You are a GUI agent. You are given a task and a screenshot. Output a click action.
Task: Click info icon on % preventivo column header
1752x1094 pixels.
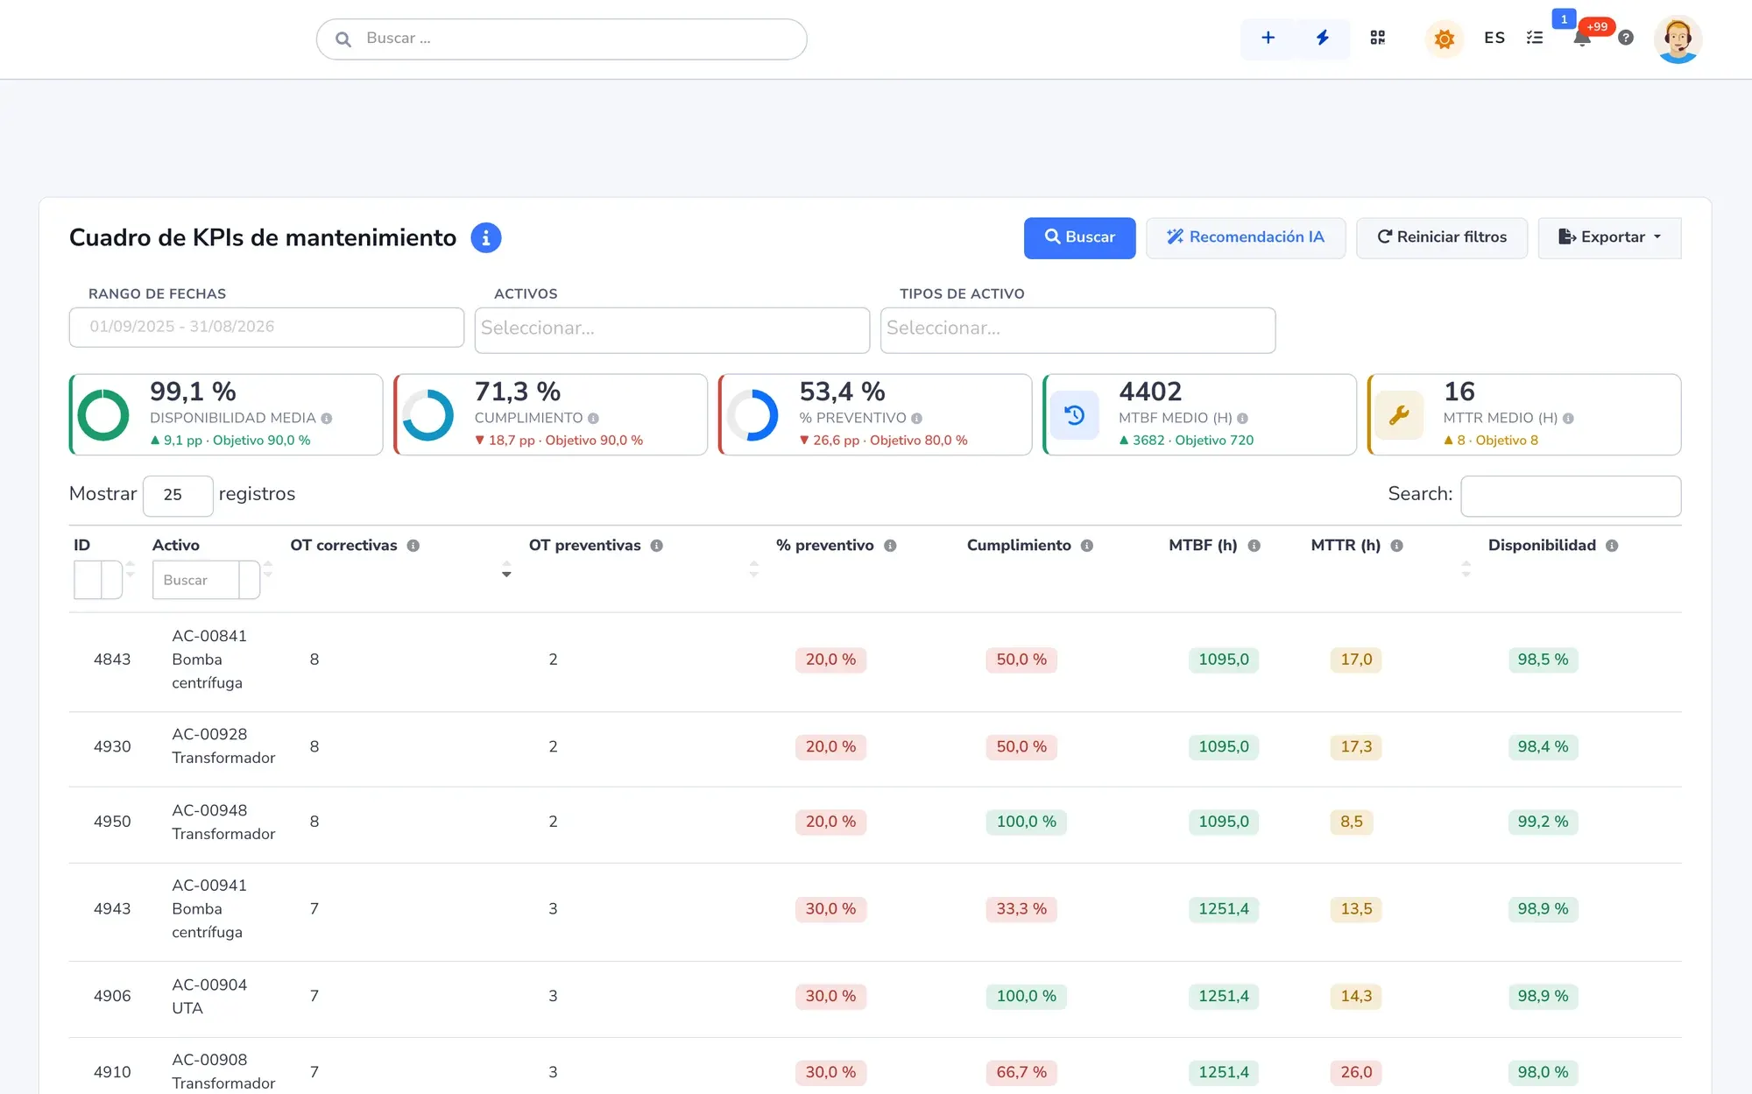[890, 546]
